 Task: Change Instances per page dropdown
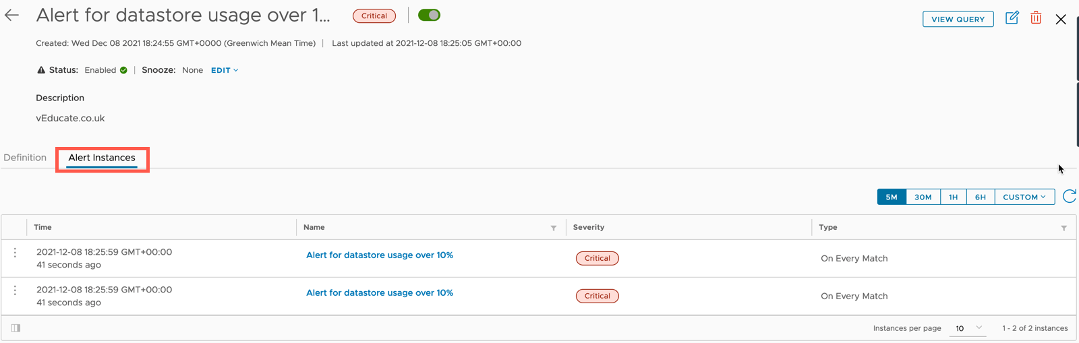968,328
